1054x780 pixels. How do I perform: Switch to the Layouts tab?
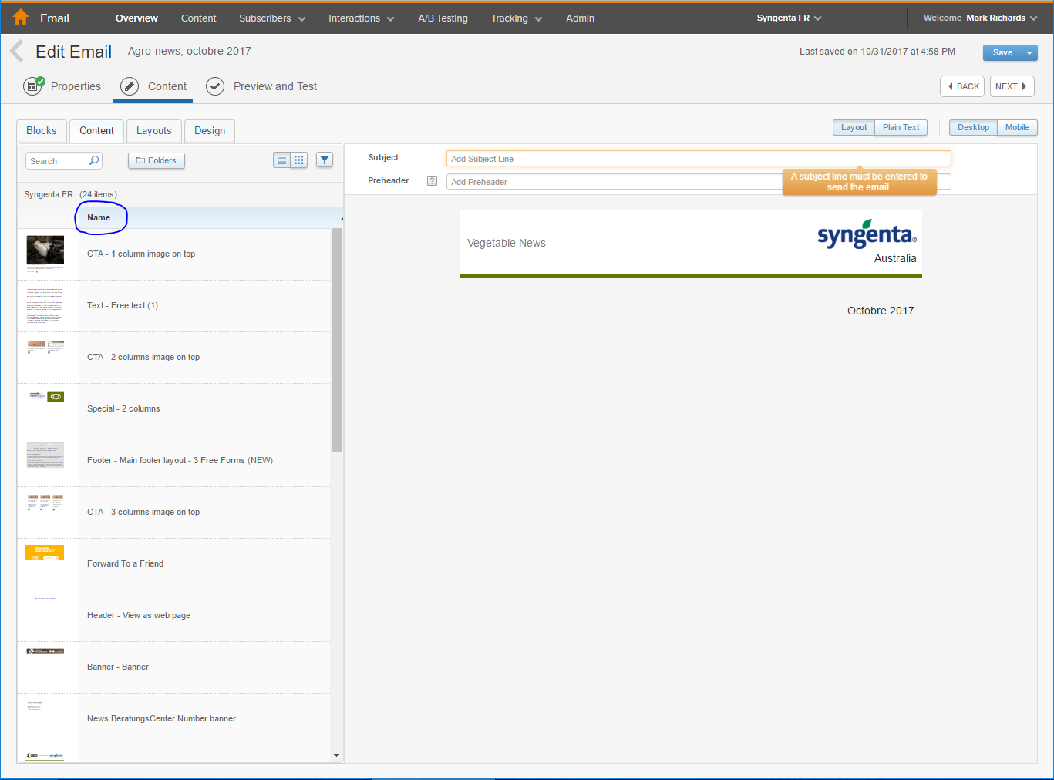[154, 131]
